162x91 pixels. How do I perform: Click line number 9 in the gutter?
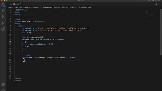pyautogui.click(x=11, y=28)
